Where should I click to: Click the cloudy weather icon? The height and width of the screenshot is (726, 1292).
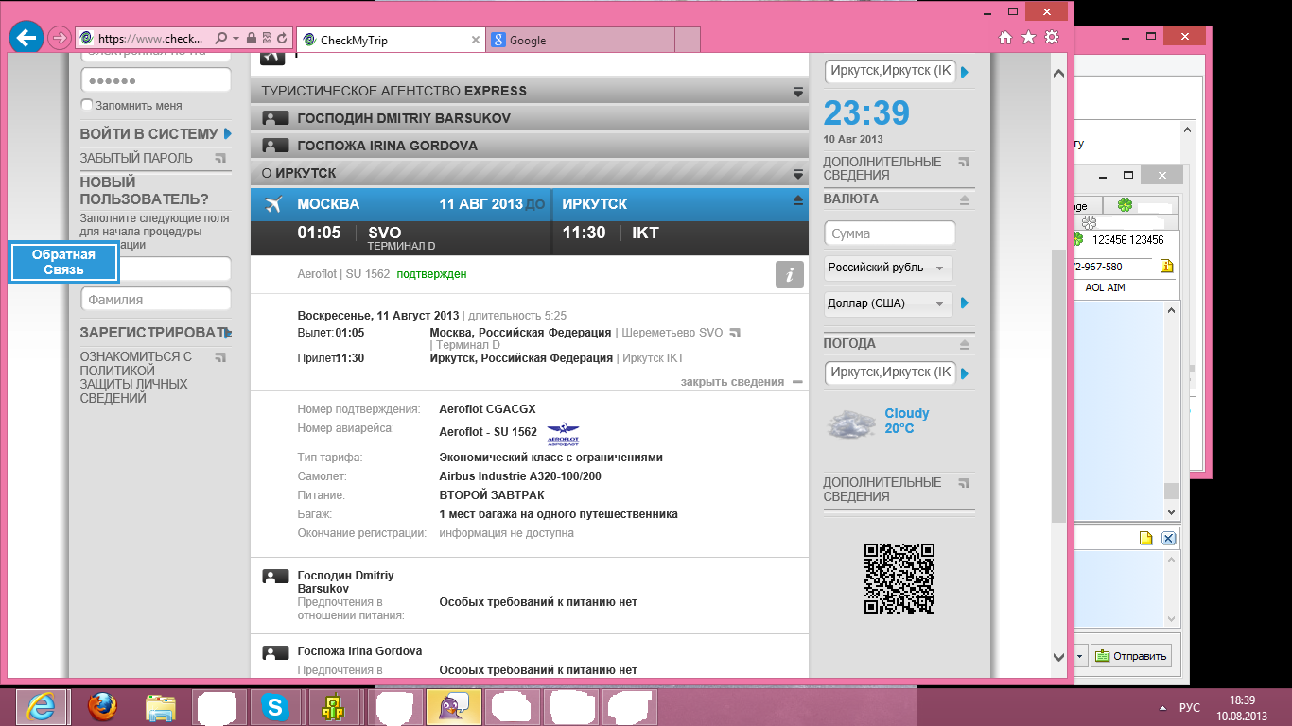point(849,423)
